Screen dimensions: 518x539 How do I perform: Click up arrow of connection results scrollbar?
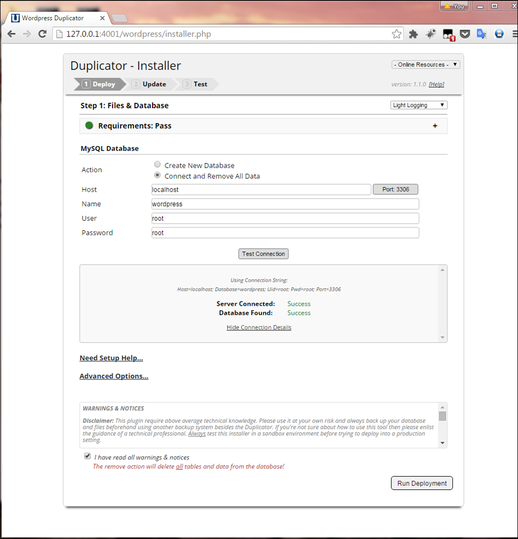442,270
